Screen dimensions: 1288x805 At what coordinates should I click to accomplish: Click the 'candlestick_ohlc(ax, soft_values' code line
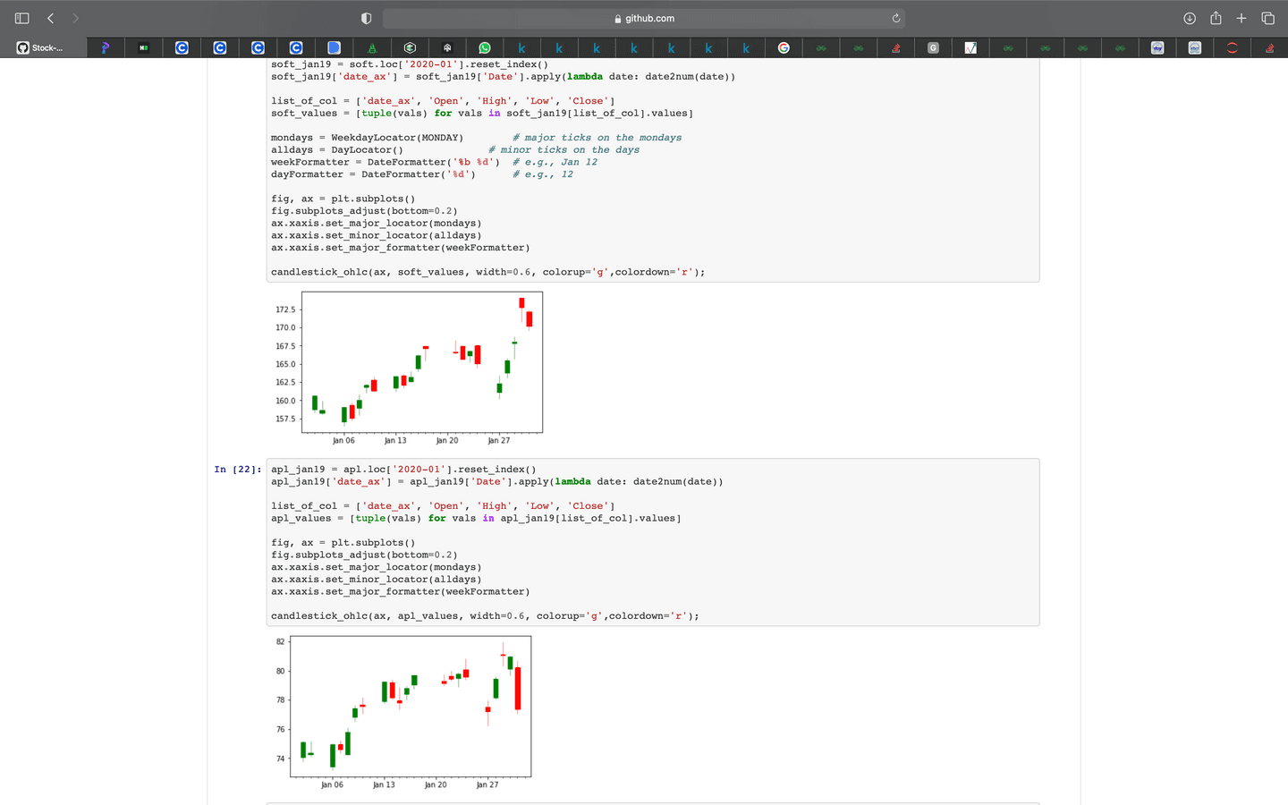[x=488, y=272]
